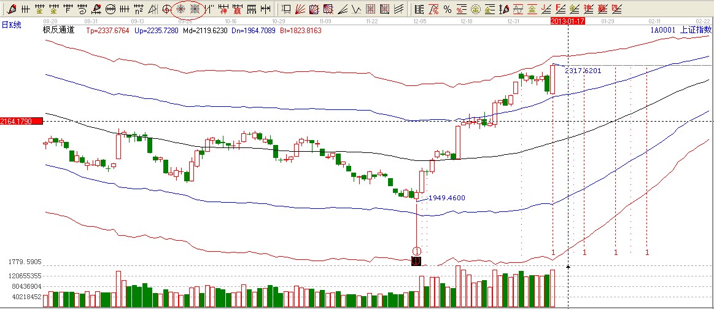This screenshot has width=714, height=309.
Task: Click the 2317.6201 high price annotation
Action: [x=583, y=71]
